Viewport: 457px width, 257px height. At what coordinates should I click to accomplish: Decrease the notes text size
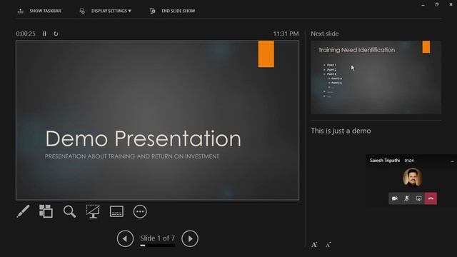click(328, 245)
